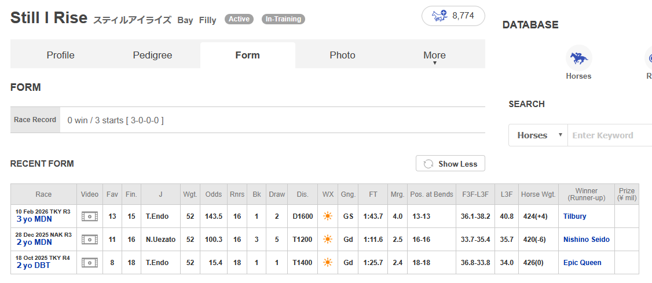Add horse to favorites via 8,774 button
Screen dimensions: 652x283
pos(453,16)
